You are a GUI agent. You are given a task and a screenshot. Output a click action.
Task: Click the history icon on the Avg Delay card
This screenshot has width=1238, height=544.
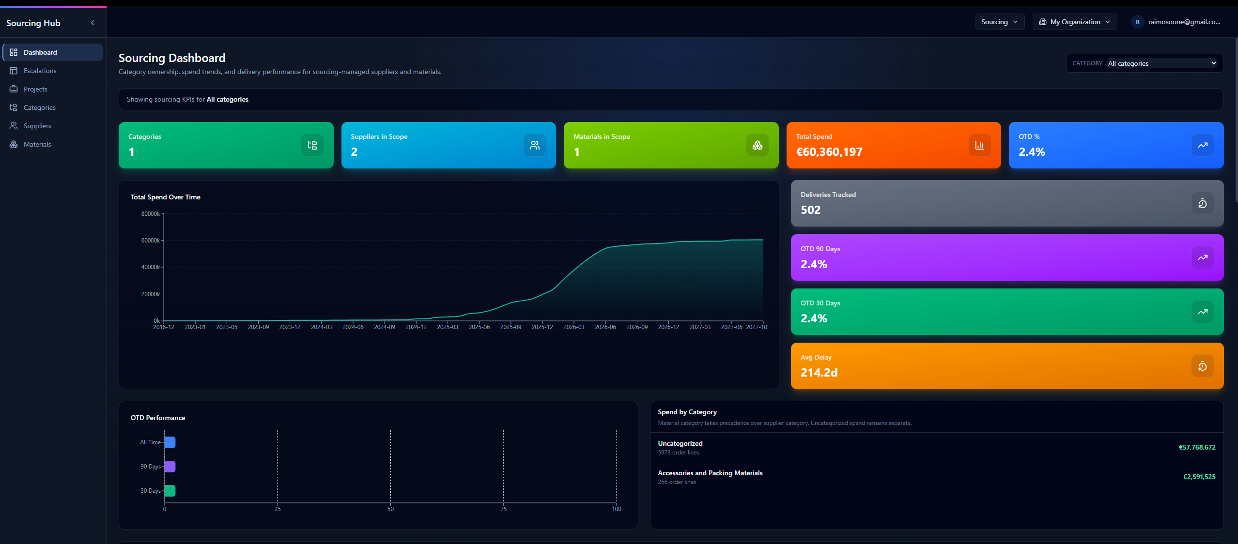click(1203, 366)
